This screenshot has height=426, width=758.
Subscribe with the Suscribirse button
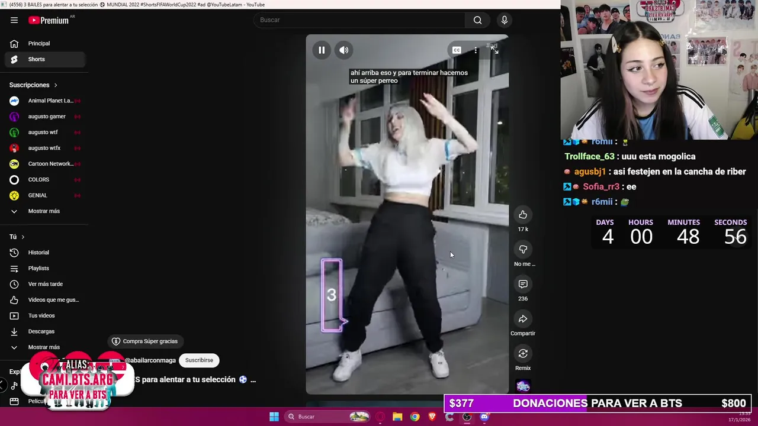pos(199,360)
